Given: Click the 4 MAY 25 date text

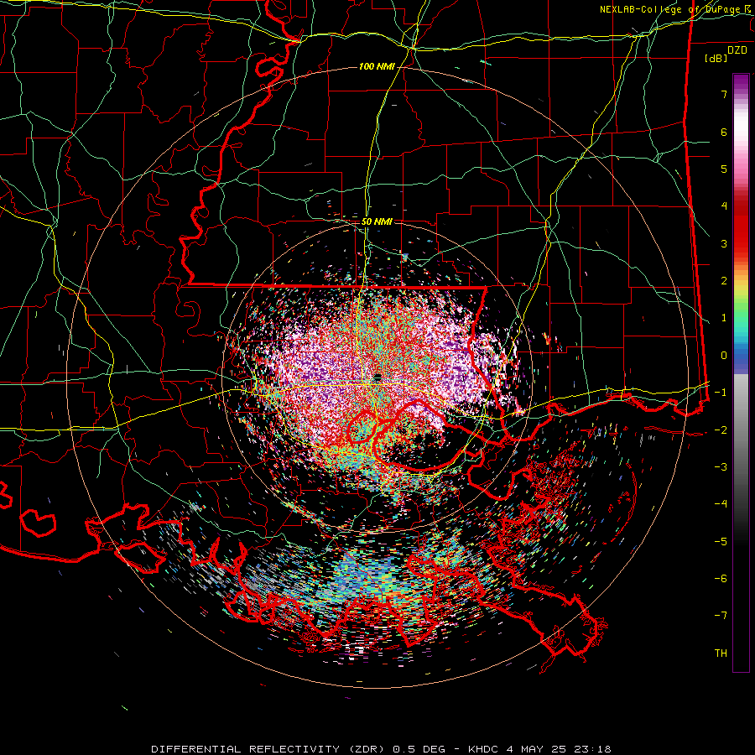Looking at the screenshot, I should 535,749.
